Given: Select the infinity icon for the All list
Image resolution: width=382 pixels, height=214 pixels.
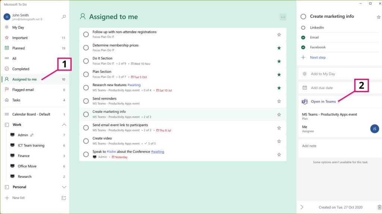Looking at the screenshot, I should point(6,58).
